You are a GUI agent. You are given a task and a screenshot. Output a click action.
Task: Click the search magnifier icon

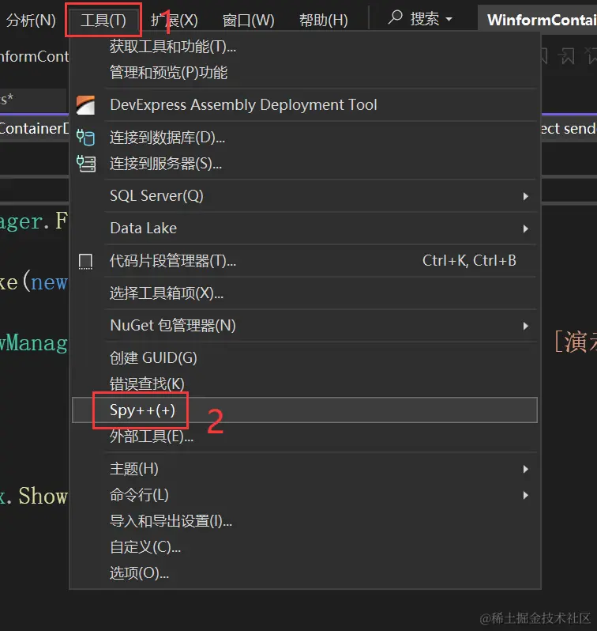click(x=395, y=17)
